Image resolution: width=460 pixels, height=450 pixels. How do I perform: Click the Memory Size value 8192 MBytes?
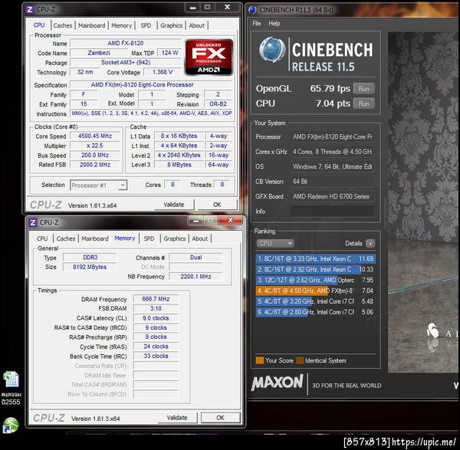[90, 267]
